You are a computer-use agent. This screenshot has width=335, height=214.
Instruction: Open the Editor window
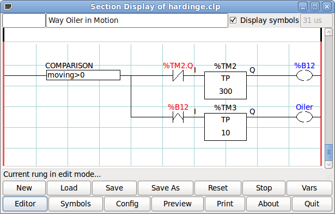25,204
